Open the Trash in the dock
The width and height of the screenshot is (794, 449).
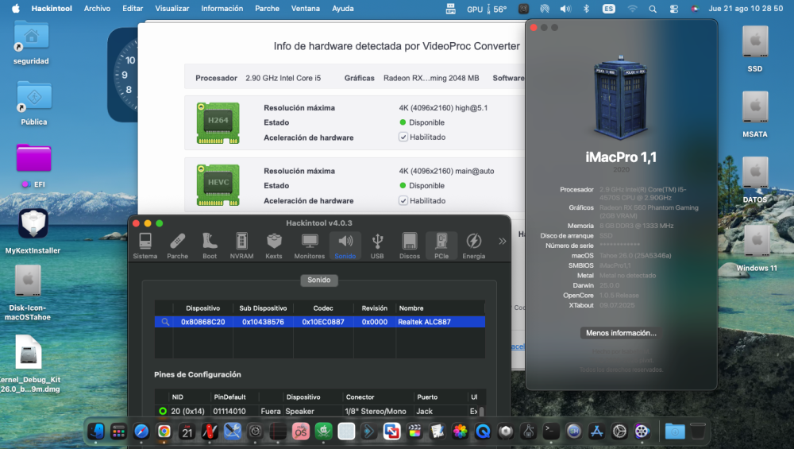click(x=697, y=432)
